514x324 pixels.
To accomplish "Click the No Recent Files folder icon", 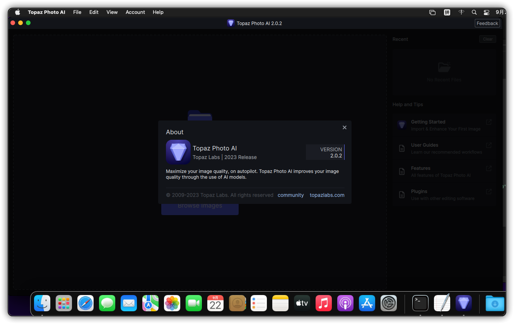I will [x=444, y=67].
